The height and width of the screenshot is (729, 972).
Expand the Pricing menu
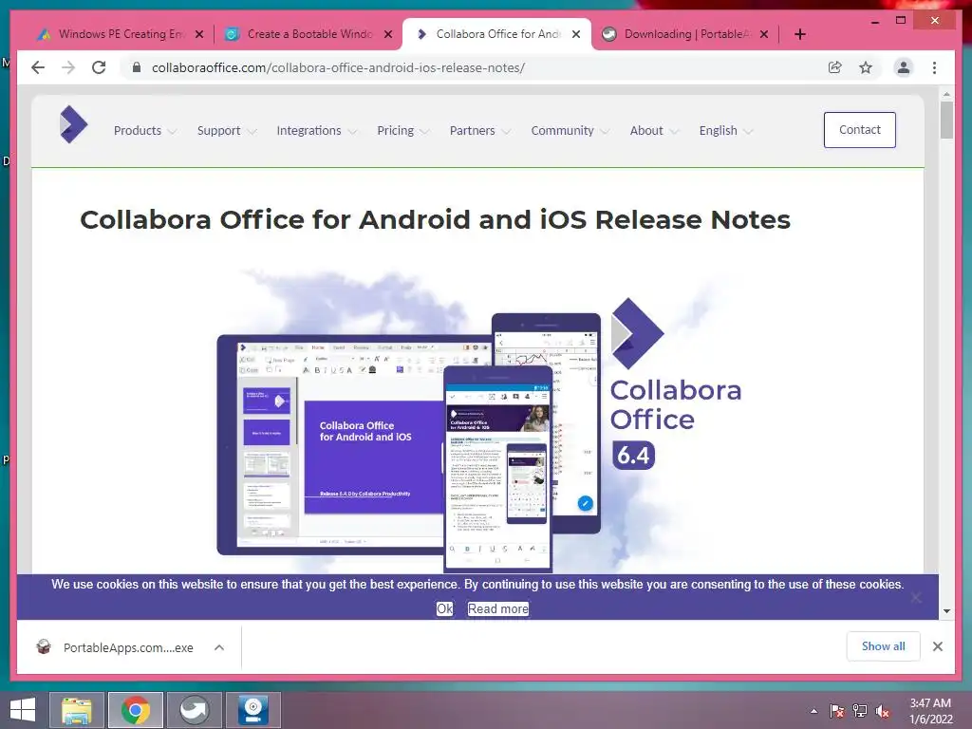[402, 131]
